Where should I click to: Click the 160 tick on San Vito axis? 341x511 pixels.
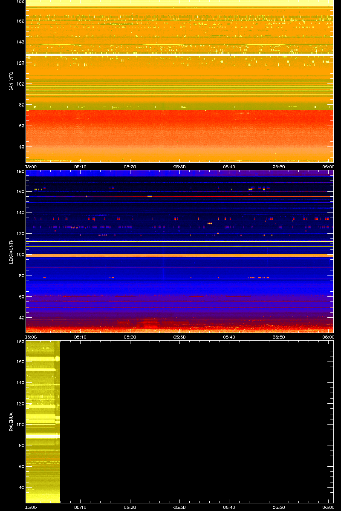pos(20,21)
